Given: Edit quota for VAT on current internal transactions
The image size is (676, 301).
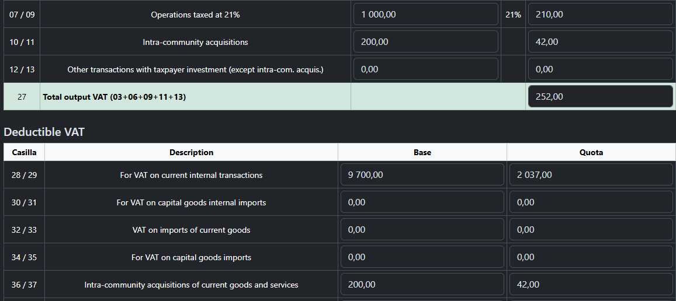Looking at the screenshot, I should [x=591, y=175].
